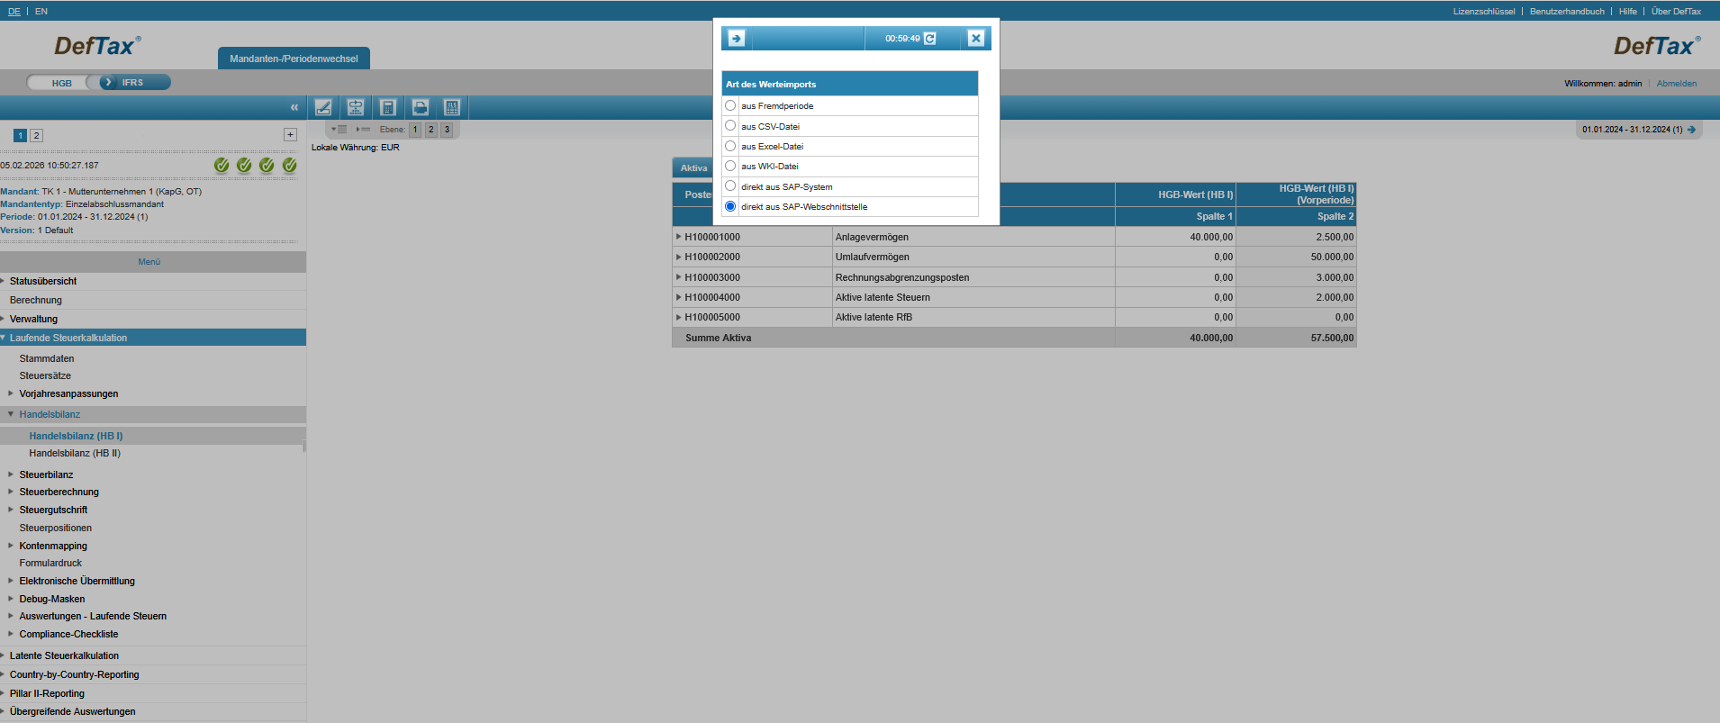
Task: Show hierarchy level 2 via Ebene button
Action: (431, 130)
